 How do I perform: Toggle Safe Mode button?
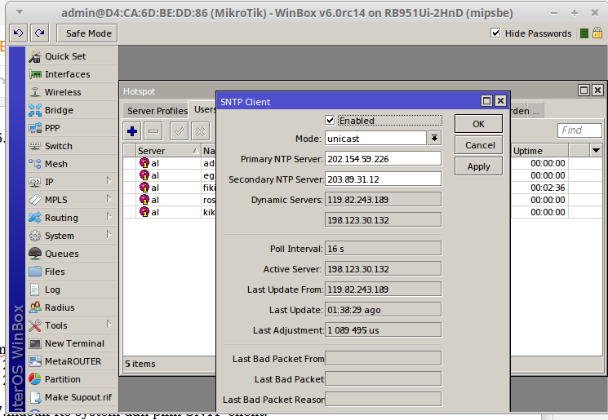point(87,33)
